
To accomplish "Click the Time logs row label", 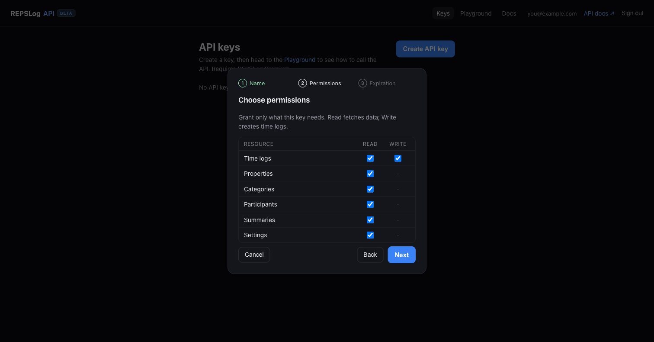I will [257, 158].
